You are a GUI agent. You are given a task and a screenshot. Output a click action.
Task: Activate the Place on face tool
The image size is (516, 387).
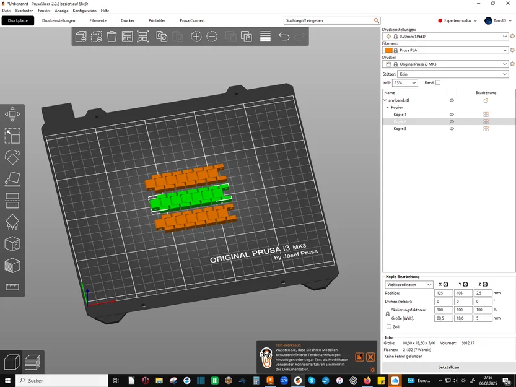[x=12, y=179]
